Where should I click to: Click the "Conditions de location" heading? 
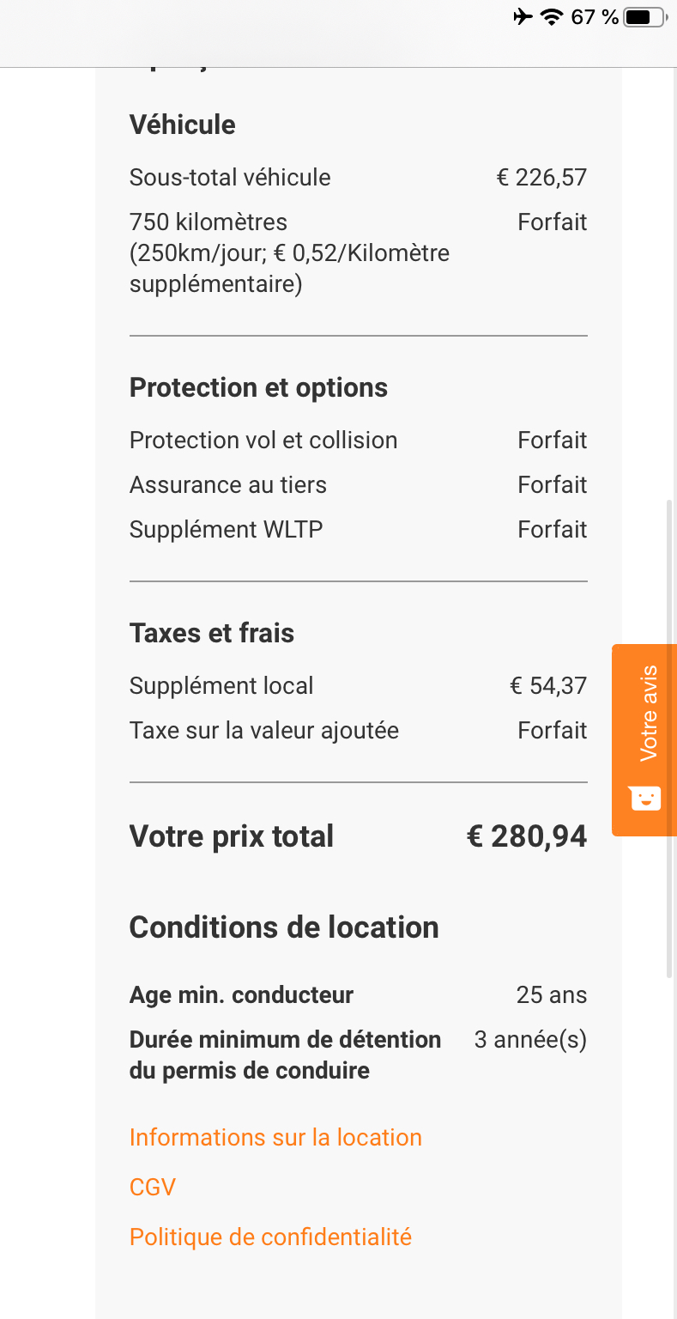coord(284,927)
